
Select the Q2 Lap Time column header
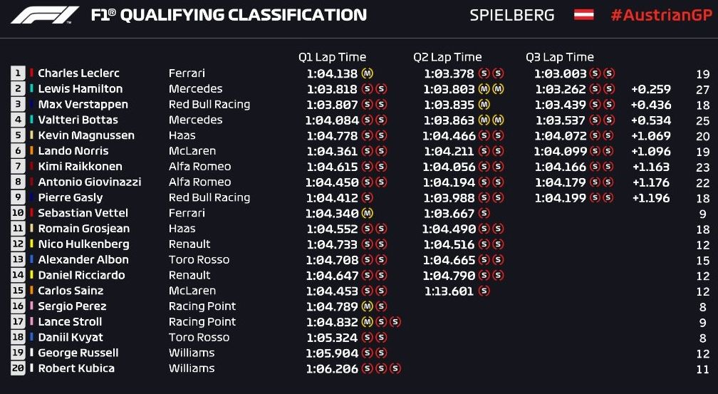click(x=447, y=57)
